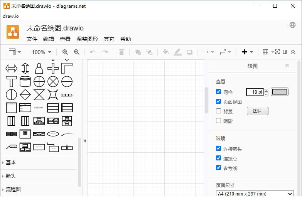Viewport: 302px width, 204px height.
Task: Expand the 箭头 shapes section
Action: click(39, 176)
